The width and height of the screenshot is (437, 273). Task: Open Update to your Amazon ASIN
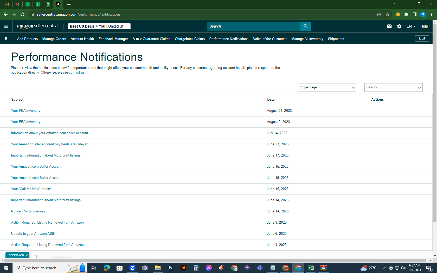click(33, 234)
